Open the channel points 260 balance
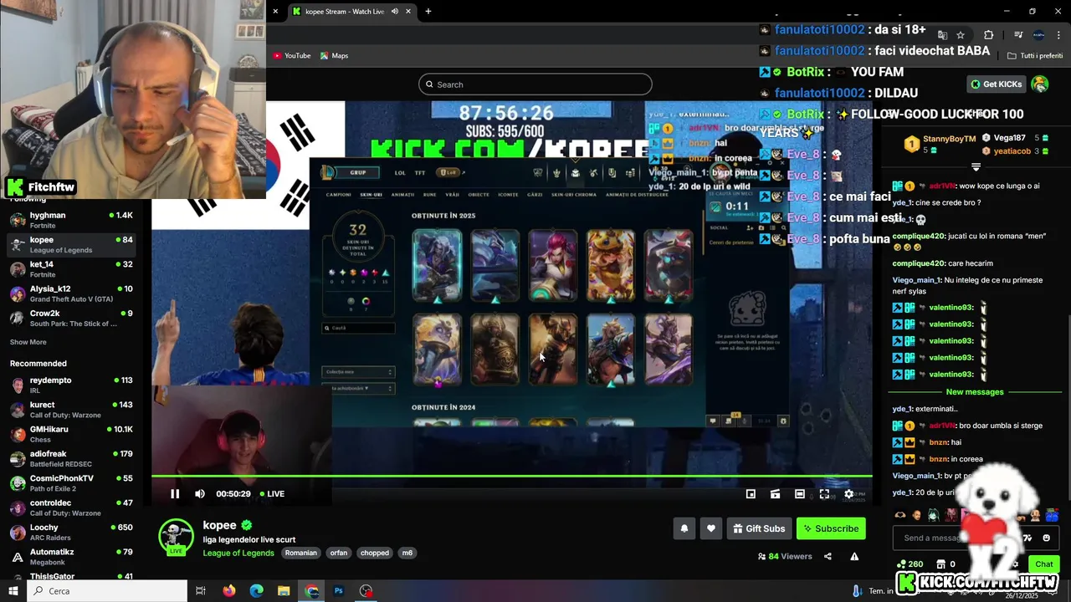 coord(910,564)
